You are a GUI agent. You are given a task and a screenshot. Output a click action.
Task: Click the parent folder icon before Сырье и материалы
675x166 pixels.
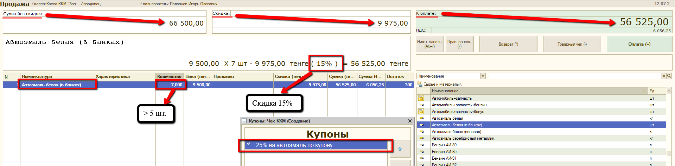pos(419,84)
